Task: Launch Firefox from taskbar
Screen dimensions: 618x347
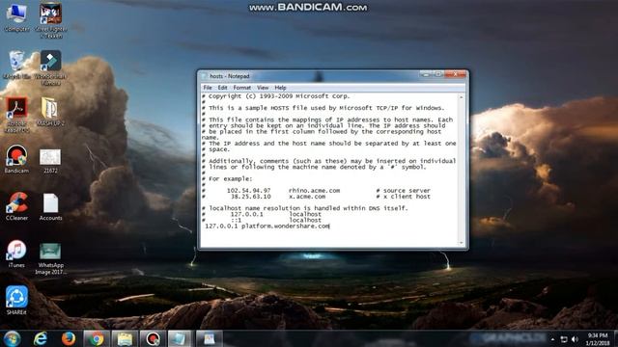Action: pos(69,338)
